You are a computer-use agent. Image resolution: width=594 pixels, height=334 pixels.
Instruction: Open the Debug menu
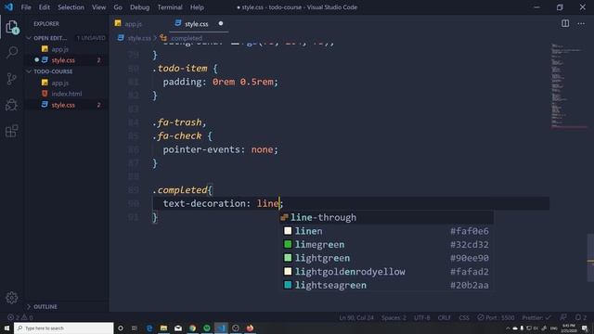pos(140,7)
